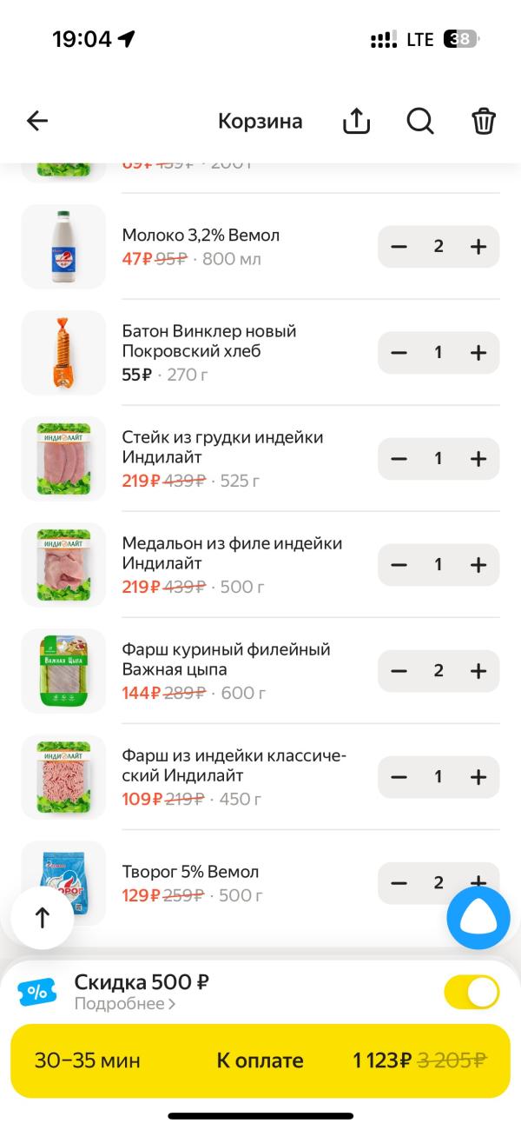Add one more Фарш из индейки
Viewport: 521px width, 1130px height.
point(478,777)
